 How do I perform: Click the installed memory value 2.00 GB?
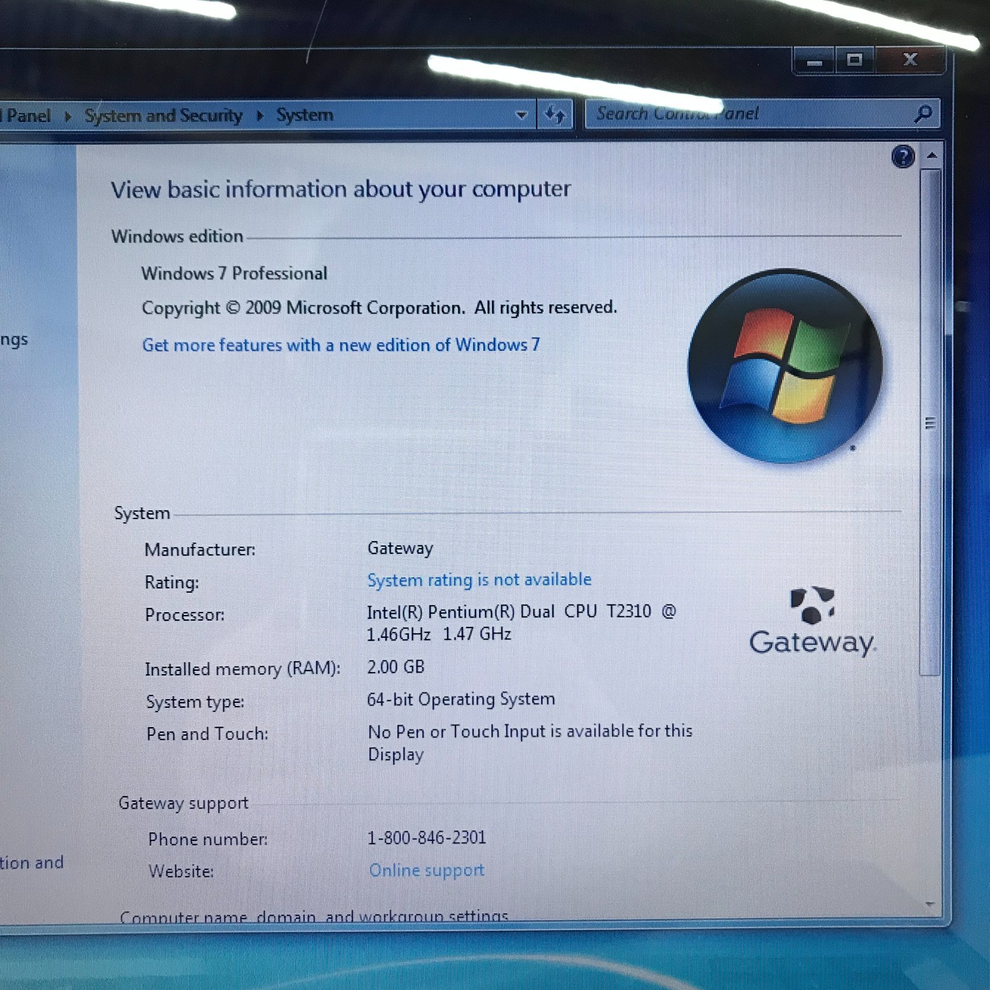[x=396, y=667]
